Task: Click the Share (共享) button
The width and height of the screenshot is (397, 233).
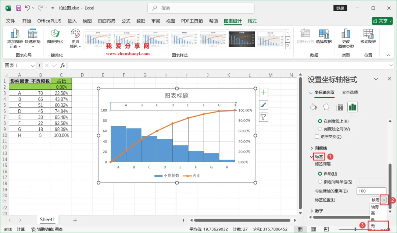Action: (382, 21)
